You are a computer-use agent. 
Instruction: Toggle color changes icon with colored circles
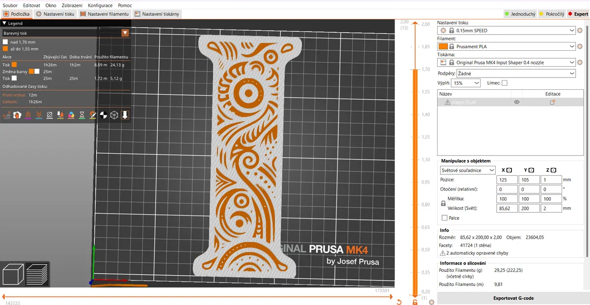point(71,115)
